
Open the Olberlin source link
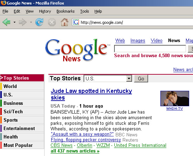tap(85, 145)
